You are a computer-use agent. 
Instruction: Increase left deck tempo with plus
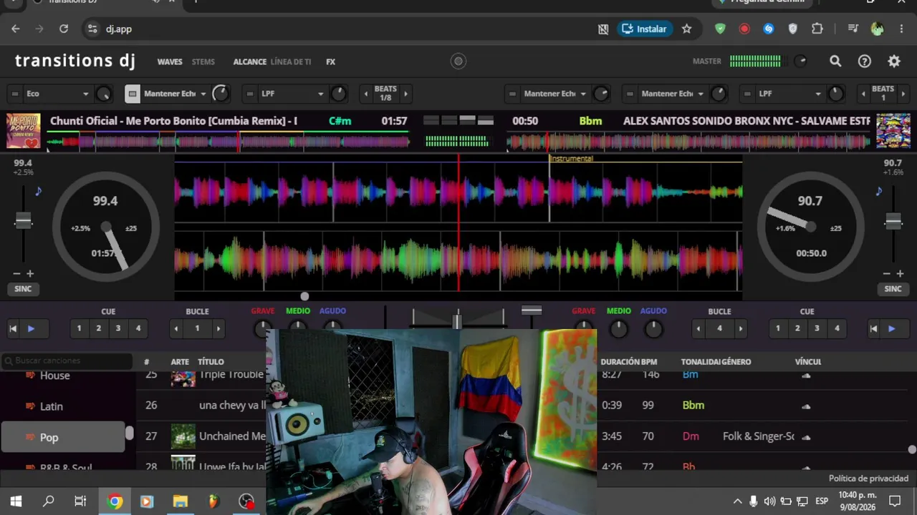click(30, 273)
